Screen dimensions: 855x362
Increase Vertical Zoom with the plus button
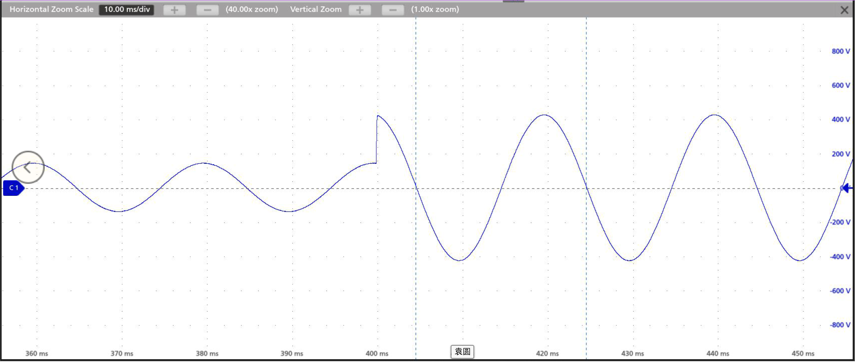360,10
